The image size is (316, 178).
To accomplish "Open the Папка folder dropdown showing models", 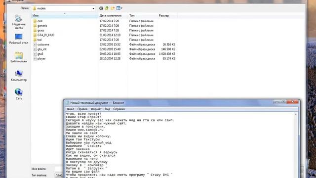I will tap(64, 8).
